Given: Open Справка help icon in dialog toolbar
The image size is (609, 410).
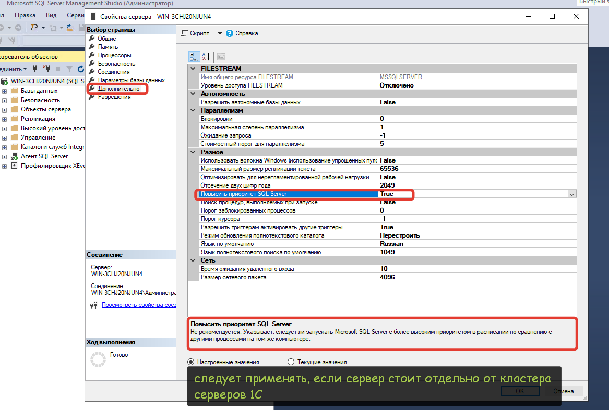Looking at the screenshot, I should pos(229,33).
